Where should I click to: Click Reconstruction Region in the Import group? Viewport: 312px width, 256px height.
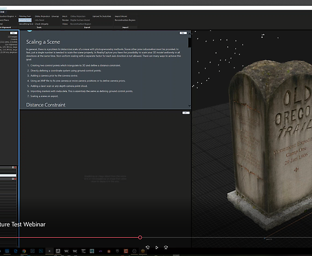tap(125, 20)
